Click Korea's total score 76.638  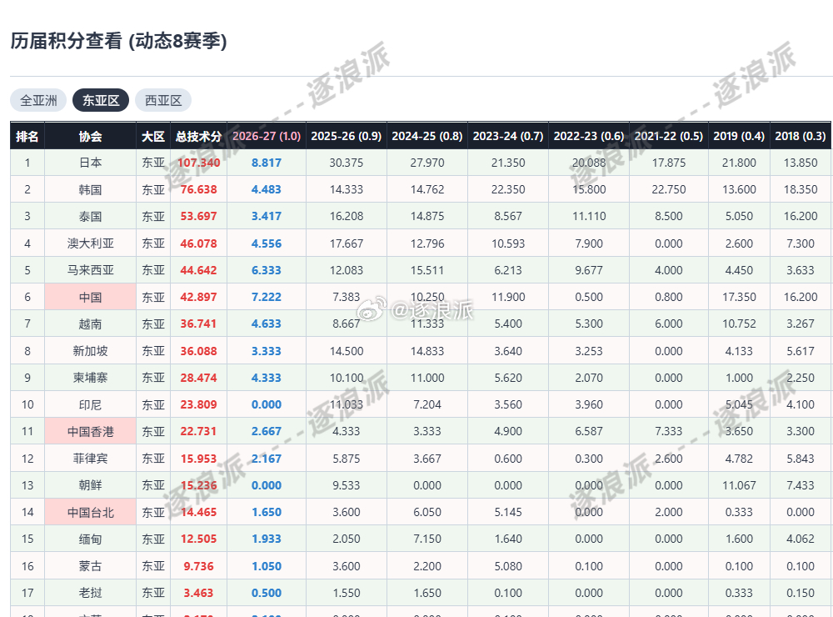pyautogui.click(x=199, y=189)
